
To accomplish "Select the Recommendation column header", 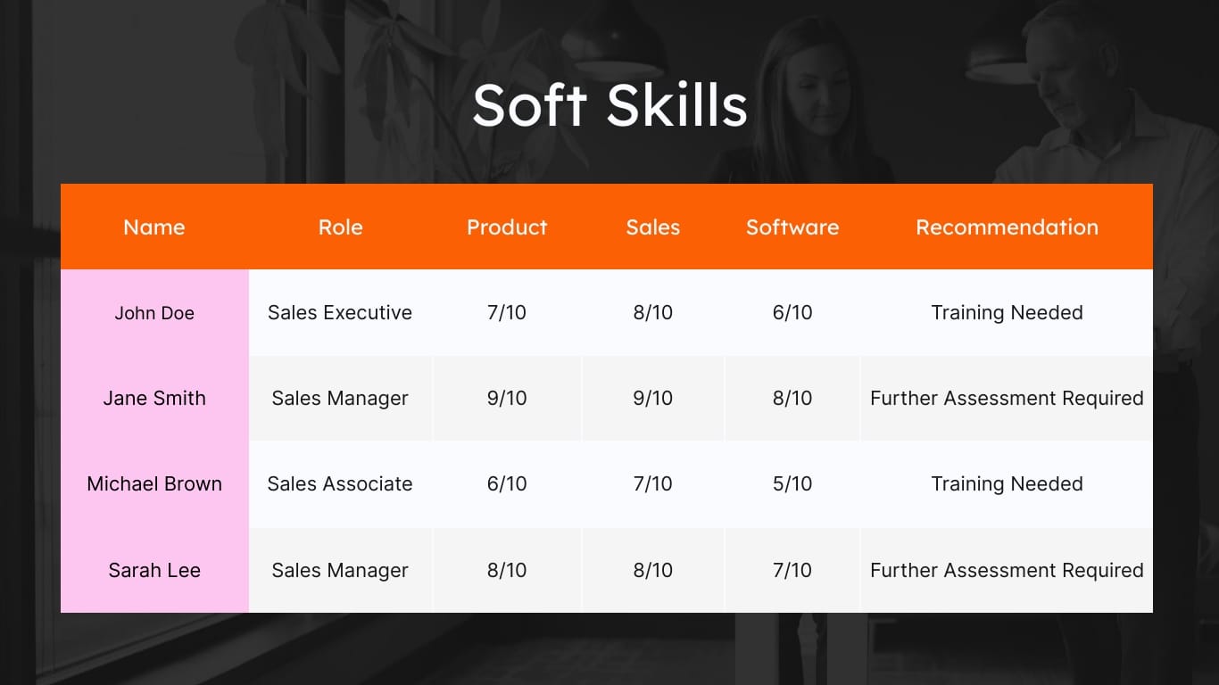I will click(1007, 227).
